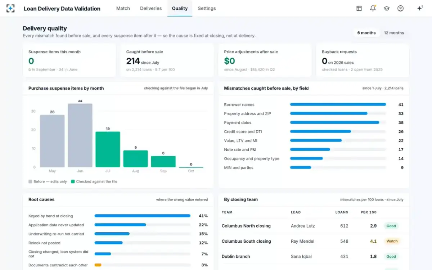Open the Price adjustments after sale card
This screenshot has height=270, width=432.
265,60
